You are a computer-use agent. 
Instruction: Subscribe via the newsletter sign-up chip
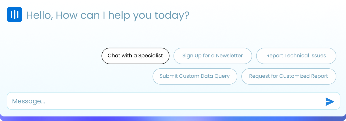click(213, 56)
